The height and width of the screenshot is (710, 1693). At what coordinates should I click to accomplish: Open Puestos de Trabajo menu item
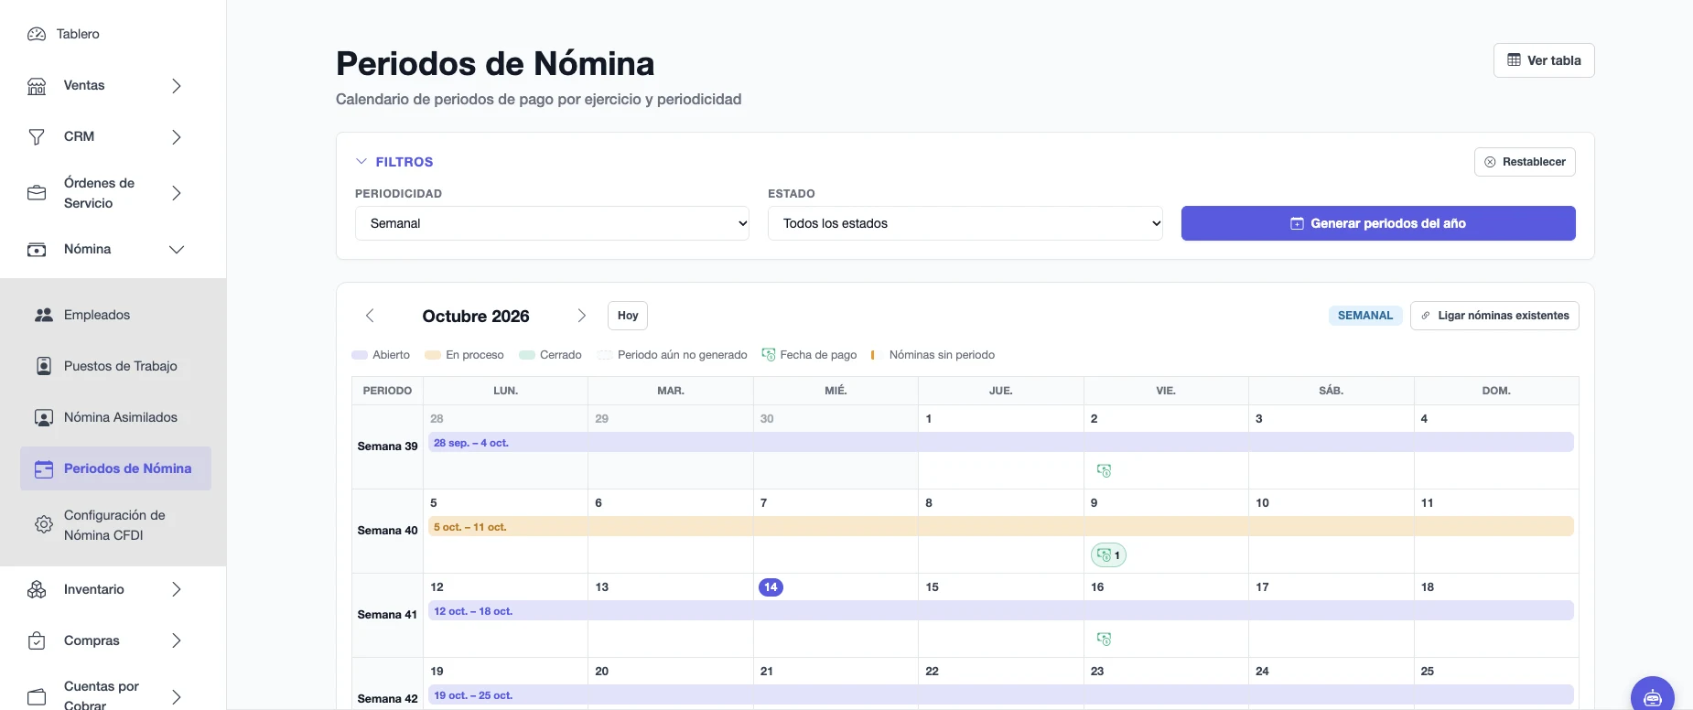[x=115, y=366]
